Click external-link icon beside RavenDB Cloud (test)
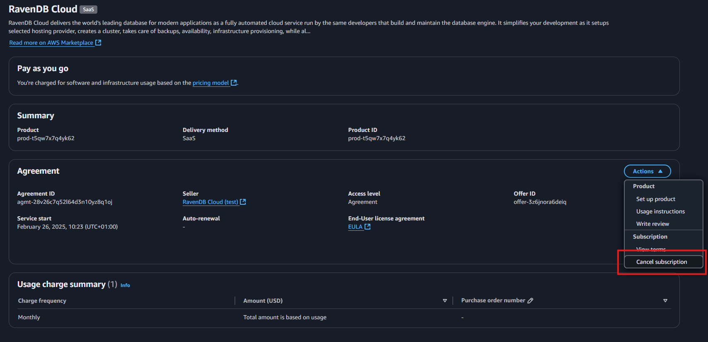This screenshot has height=342, width=708. click(x=243, y=202)
